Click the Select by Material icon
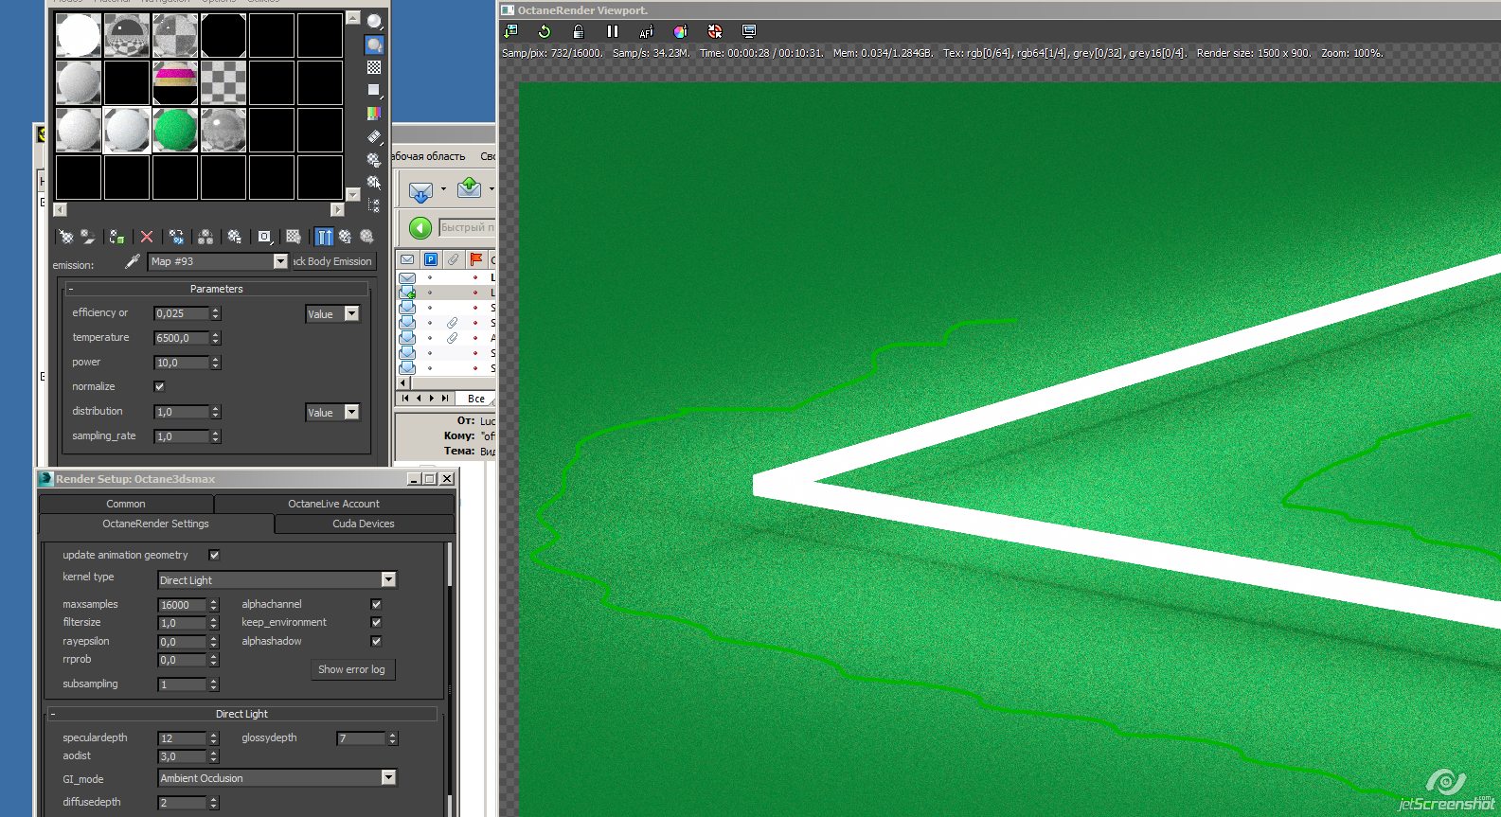The width and height of the screenshot is (1501, 817). click(374, 182)
